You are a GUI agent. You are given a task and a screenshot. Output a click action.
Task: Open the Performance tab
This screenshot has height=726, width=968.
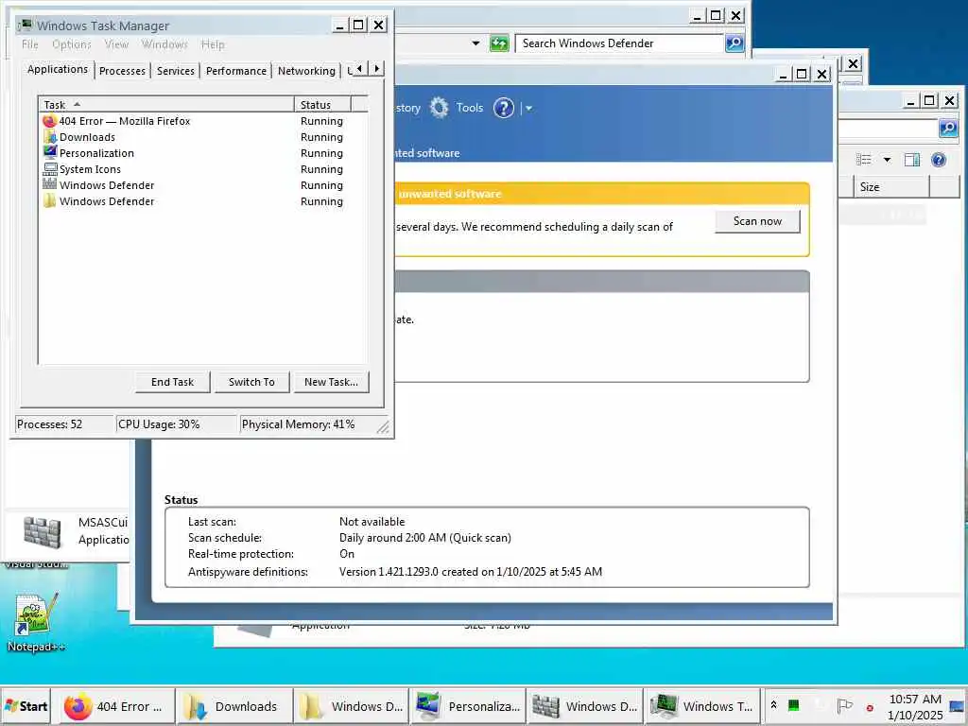[x=236, y=71]
